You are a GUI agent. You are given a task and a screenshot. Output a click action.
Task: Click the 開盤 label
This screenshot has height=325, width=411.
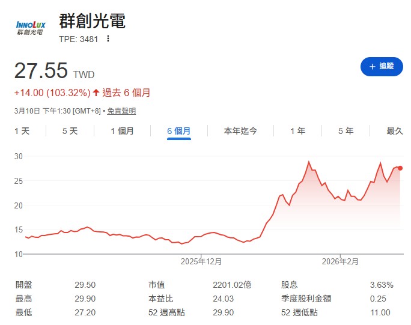(24, 285)
